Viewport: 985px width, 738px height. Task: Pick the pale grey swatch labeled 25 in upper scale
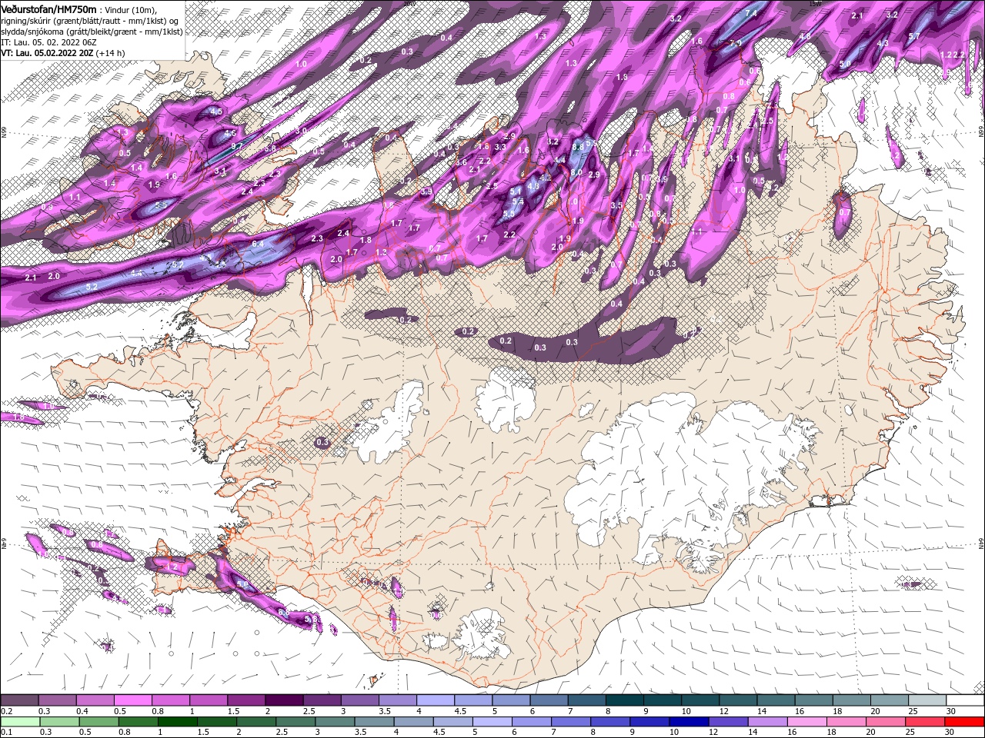[927, 700]
